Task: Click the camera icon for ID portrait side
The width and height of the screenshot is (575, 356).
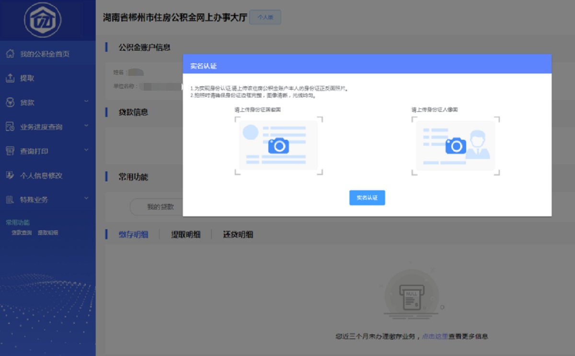Action: click(x=456, y=145)
